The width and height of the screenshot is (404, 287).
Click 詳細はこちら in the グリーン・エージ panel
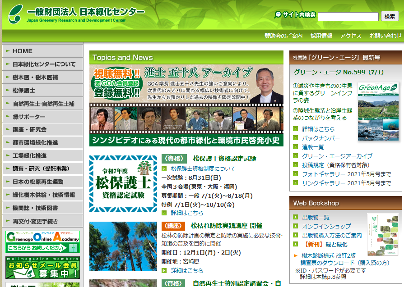click(x=318, y=129)
